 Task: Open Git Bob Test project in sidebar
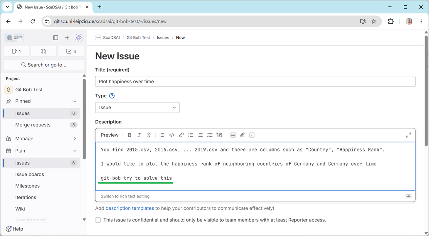(x=42, y=90)
